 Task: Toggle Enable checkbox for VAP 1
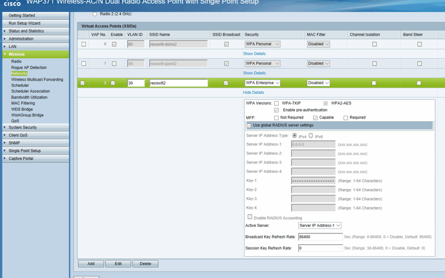(114, 63)
